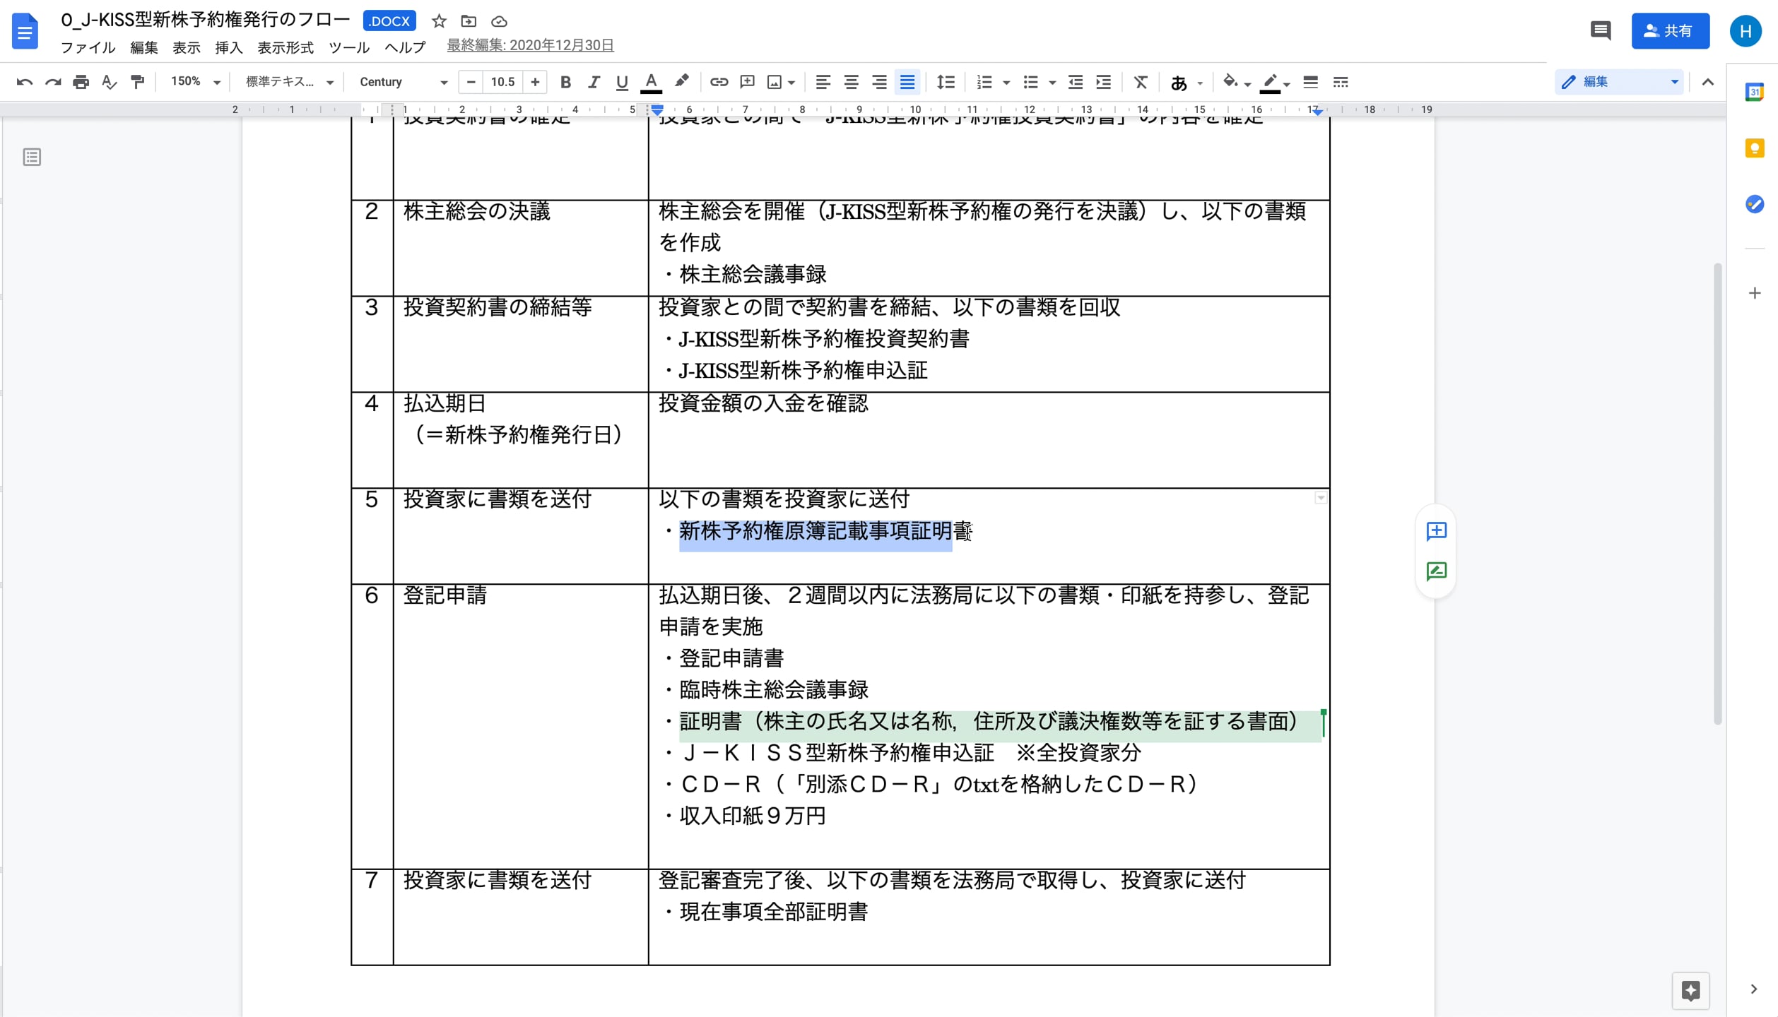Insert a link using the toolbar icon
The image size is (1778, 1017).
[x=719, y=82]
